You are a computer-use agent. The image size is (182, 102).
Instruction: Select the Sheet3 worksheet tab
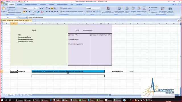pyautogui.click(x=24, y=95)
